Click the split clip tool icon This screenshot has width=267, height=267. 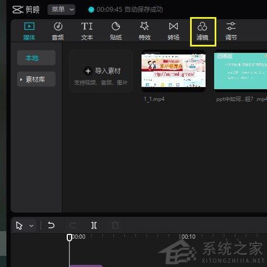(x=94, y=225)
